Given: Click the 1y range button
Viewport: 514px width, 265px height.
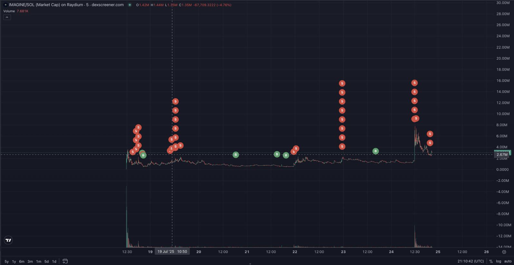Looking at the screenshot, I should coord(14,261).
